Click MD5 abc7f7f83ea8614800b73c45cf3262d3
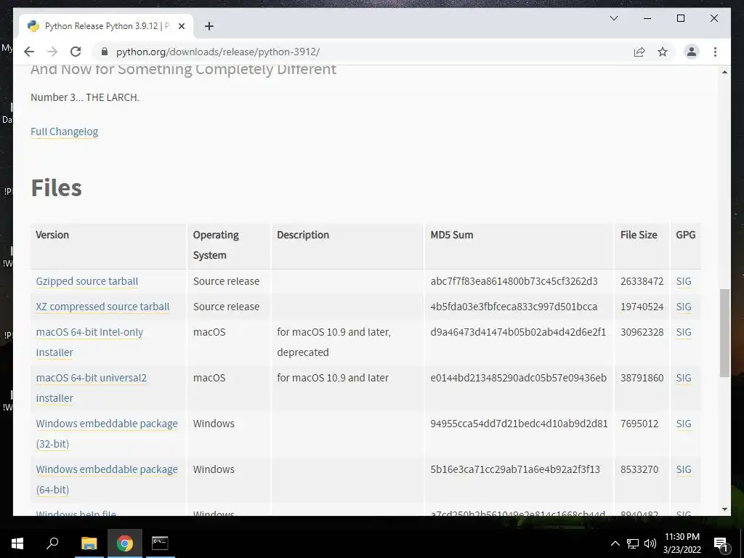 point(514,281)
